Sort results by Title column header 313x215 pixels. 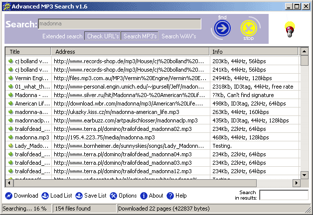pos(28,52)
